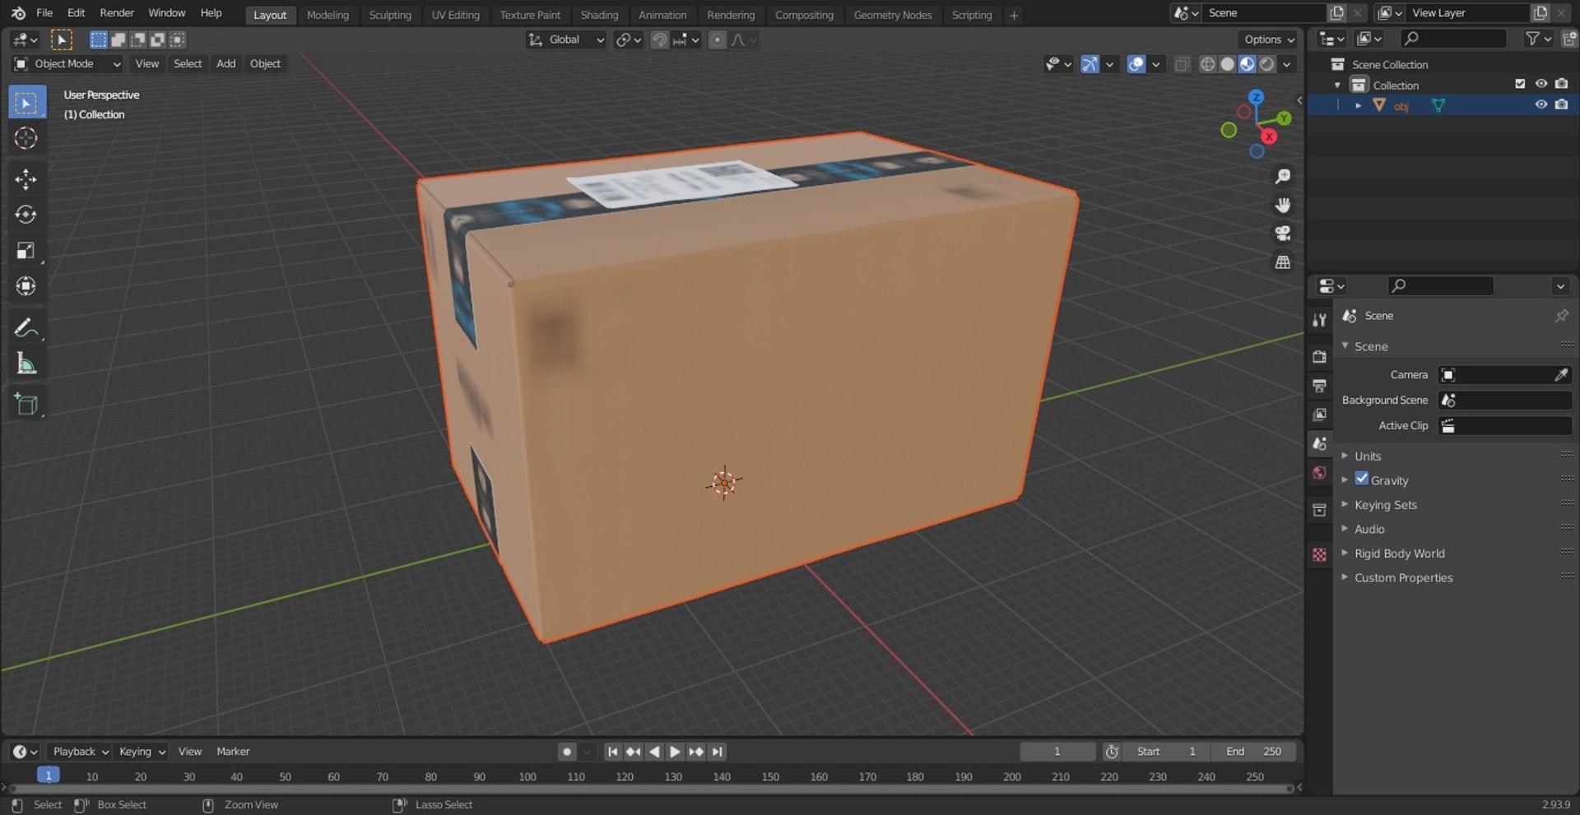Click the frame 1 playhead marker

tap(48, 776)
